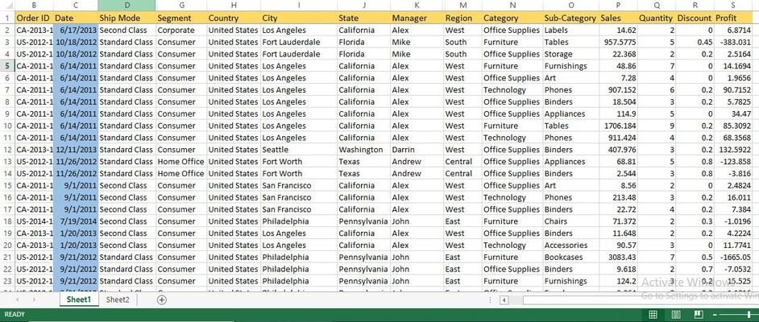
Task: Select the column D header
Action: click(126, 5)
